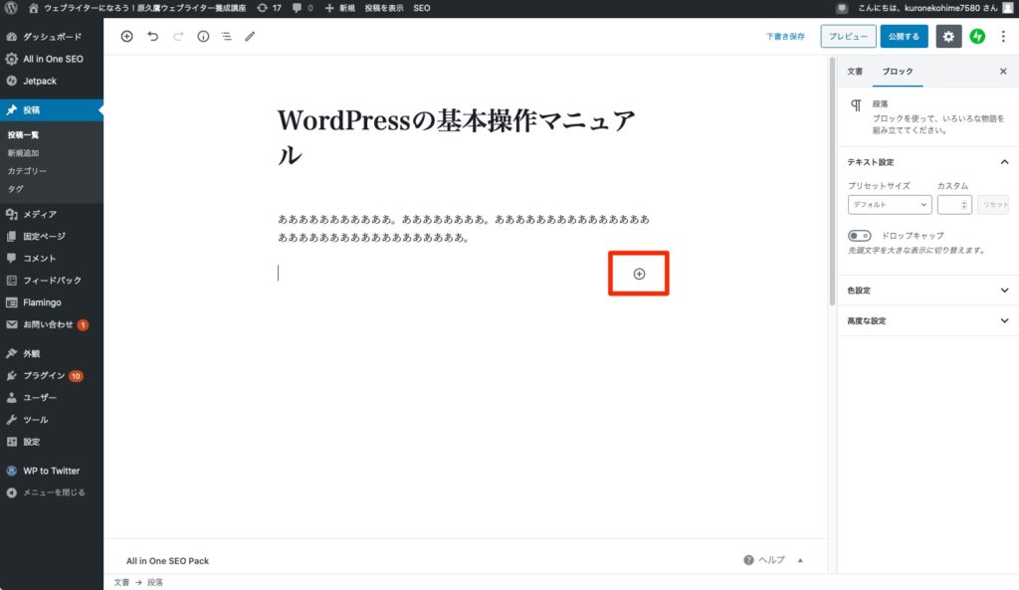Click the add block icon in editor toolbar

tap(126, 37)
